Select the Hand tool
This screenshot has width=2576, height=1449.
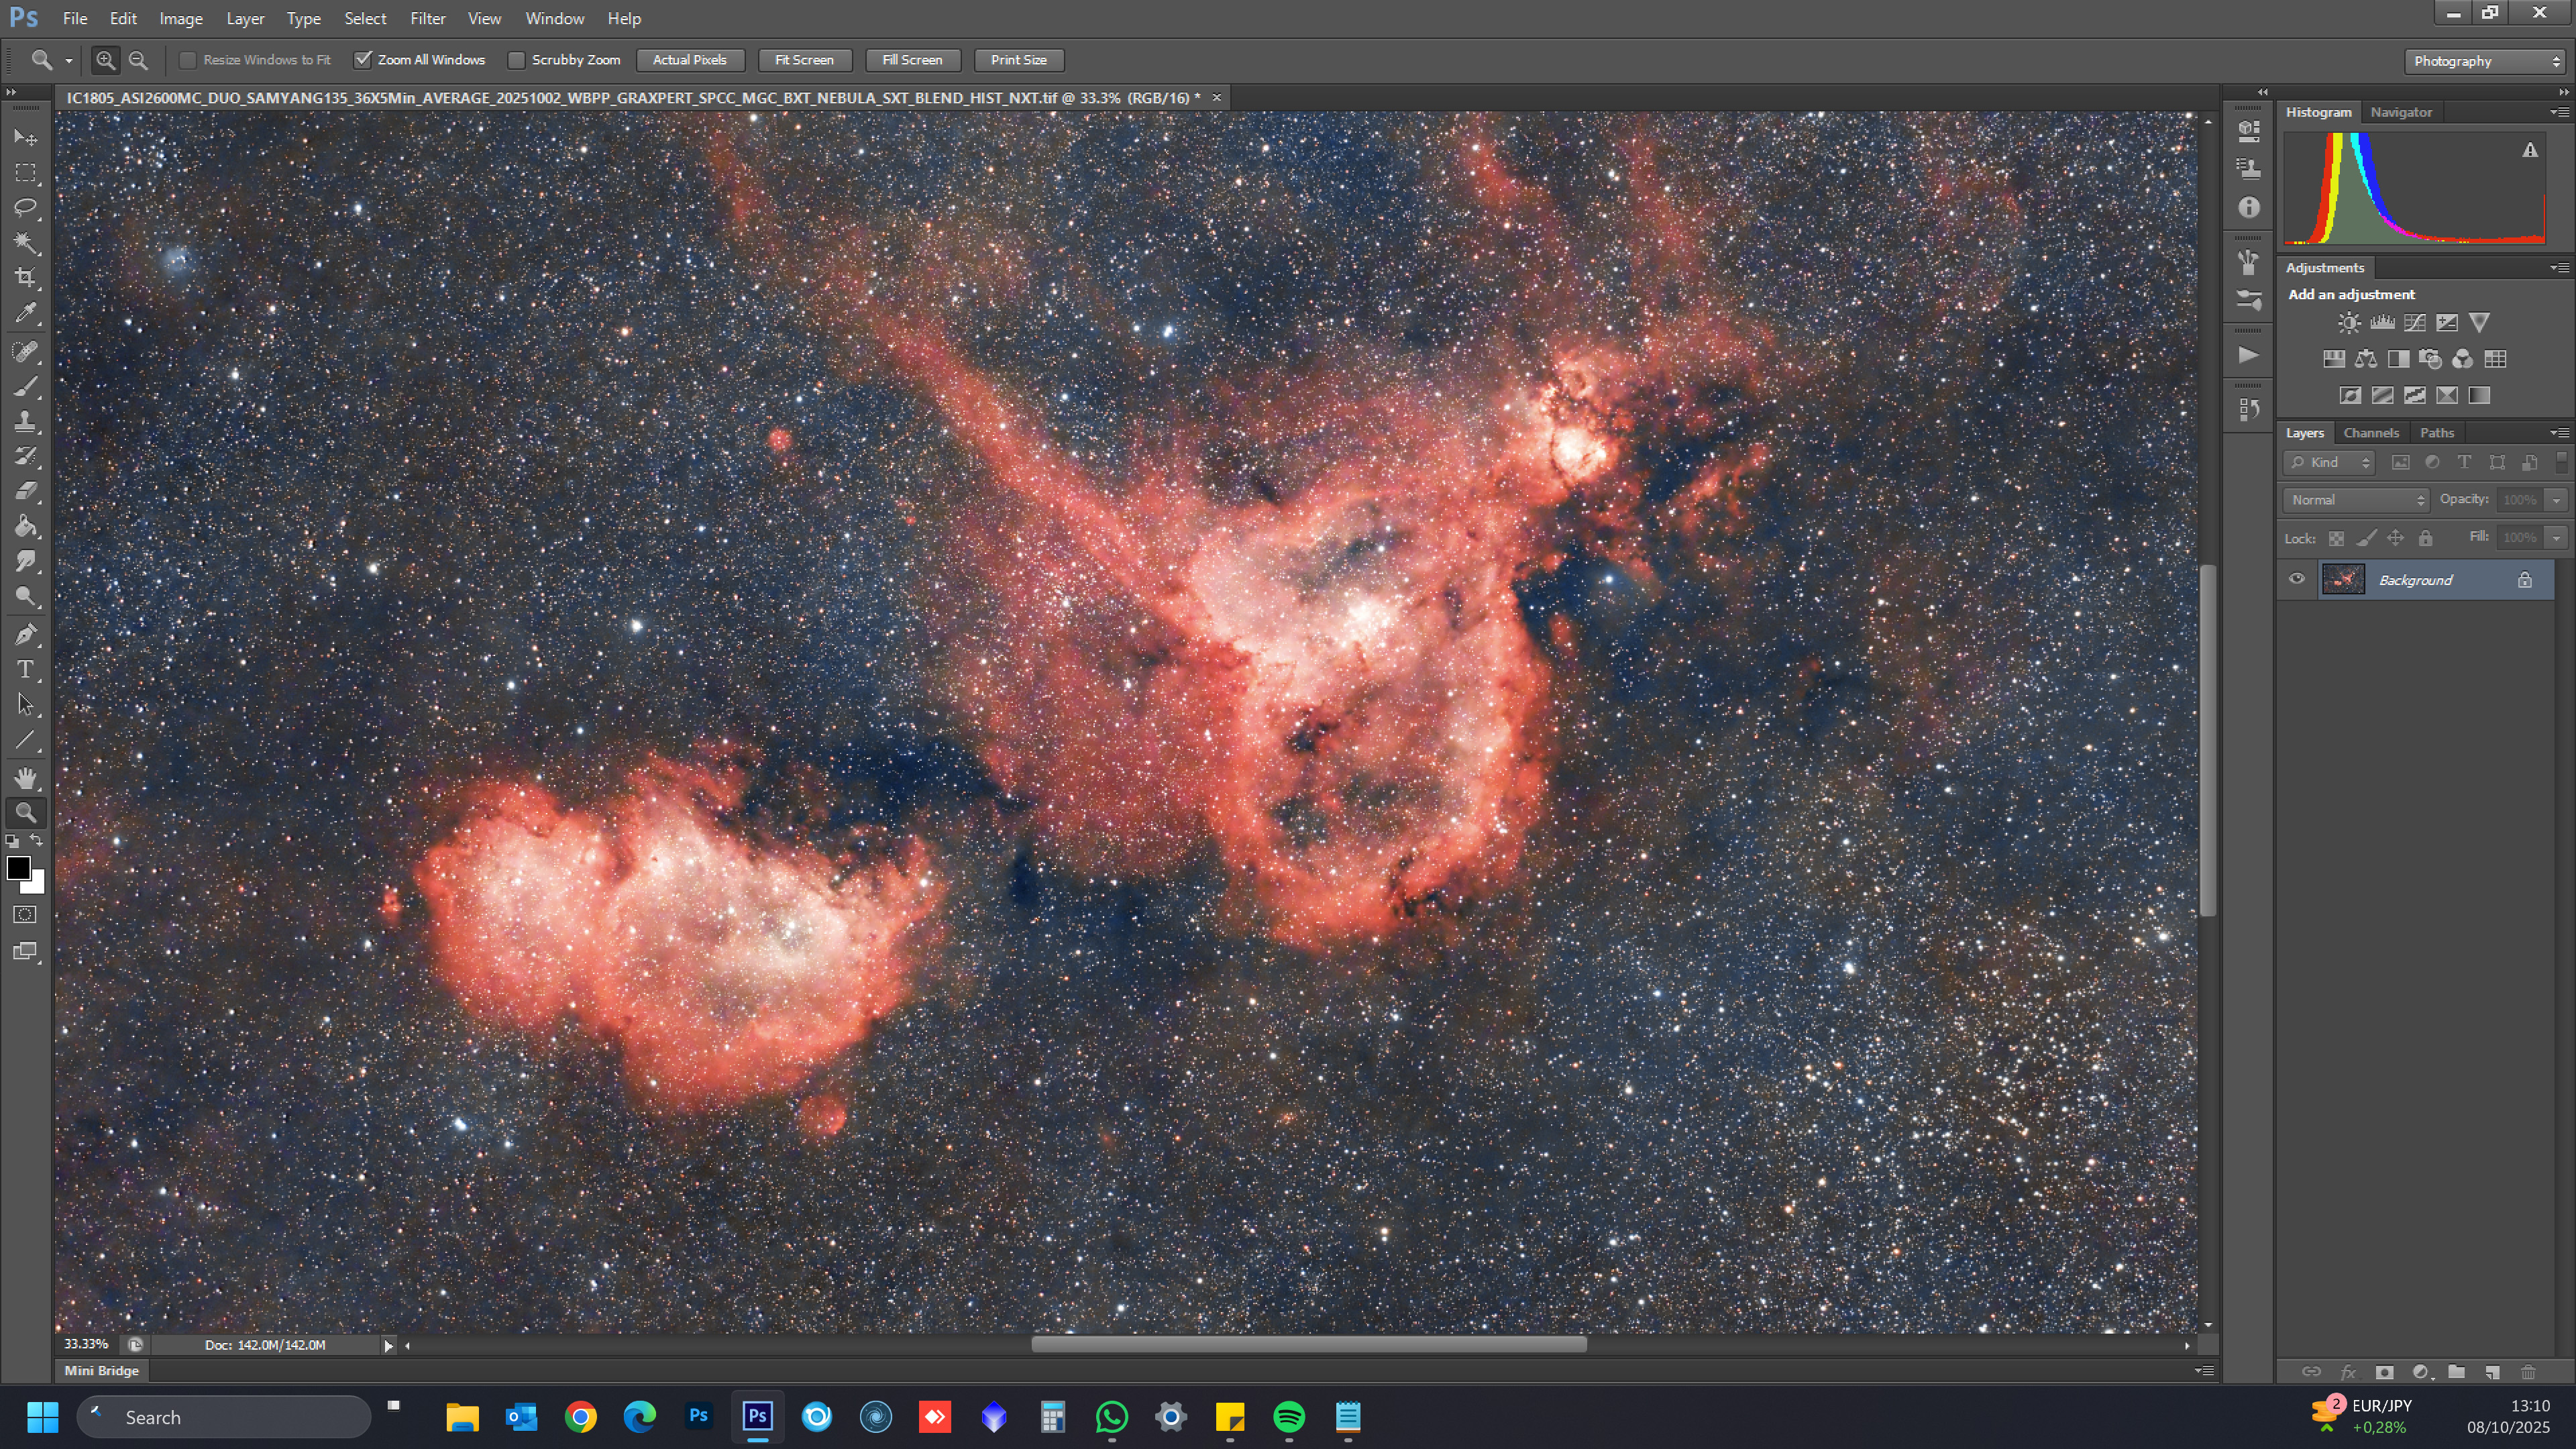click(x=25, y=778)
